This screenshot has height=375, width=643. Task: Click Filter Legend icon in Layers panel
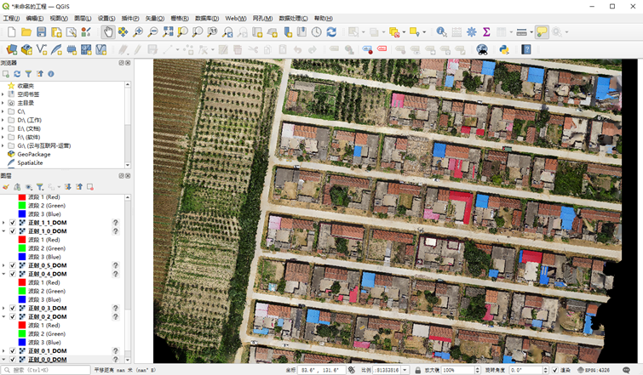pyautogui.click(x=40, y=187)
